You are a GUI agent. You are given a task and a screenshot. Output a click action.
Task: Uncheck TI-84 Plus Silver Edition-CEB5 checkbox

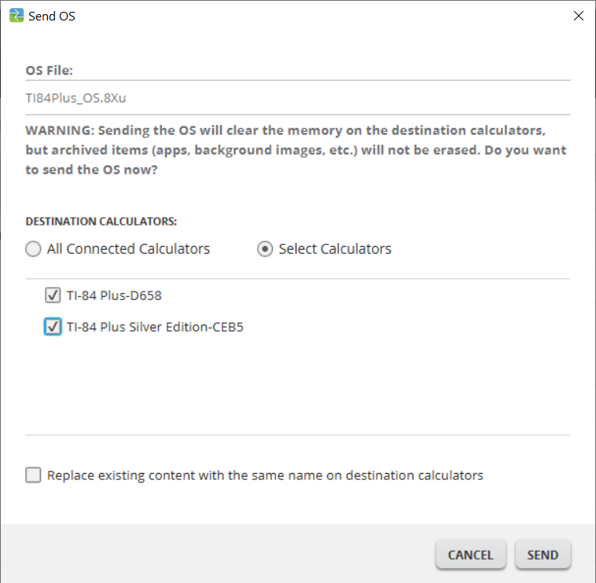53,327
